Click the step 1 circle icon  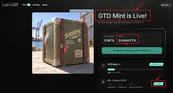pyautogui.click(x=103, y=65)
